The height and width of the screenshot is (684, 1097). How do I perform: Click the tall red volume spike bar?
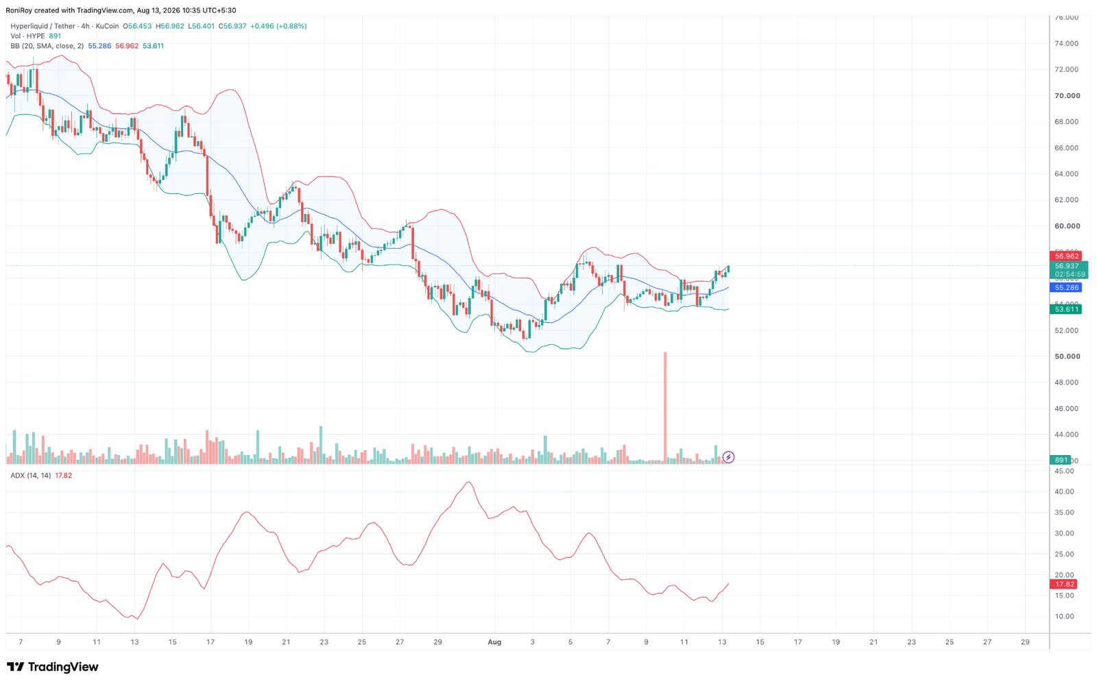click(x=665, y=408)
